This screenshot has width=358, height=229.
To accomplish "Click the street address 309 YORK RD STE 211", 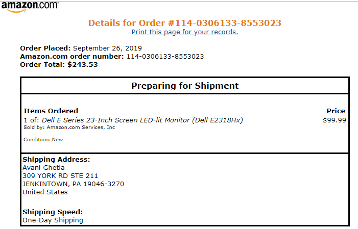I will [60, 176].
